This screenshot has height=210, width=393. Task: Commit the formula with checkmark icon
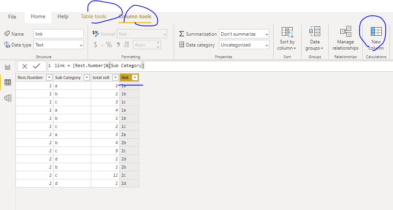click(36, 66)
